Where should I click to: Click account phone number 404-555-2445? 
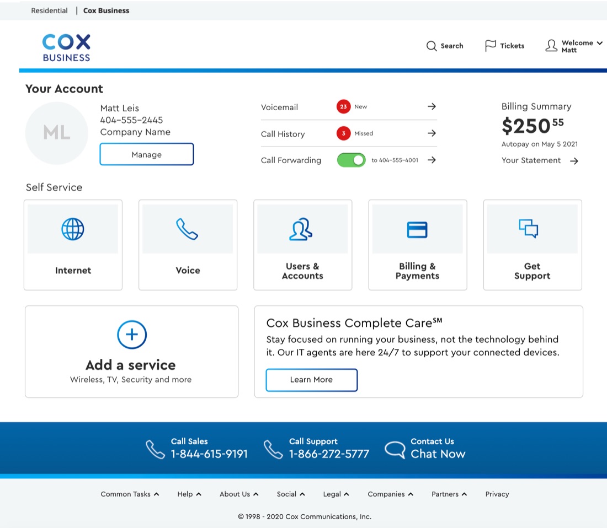131,120
